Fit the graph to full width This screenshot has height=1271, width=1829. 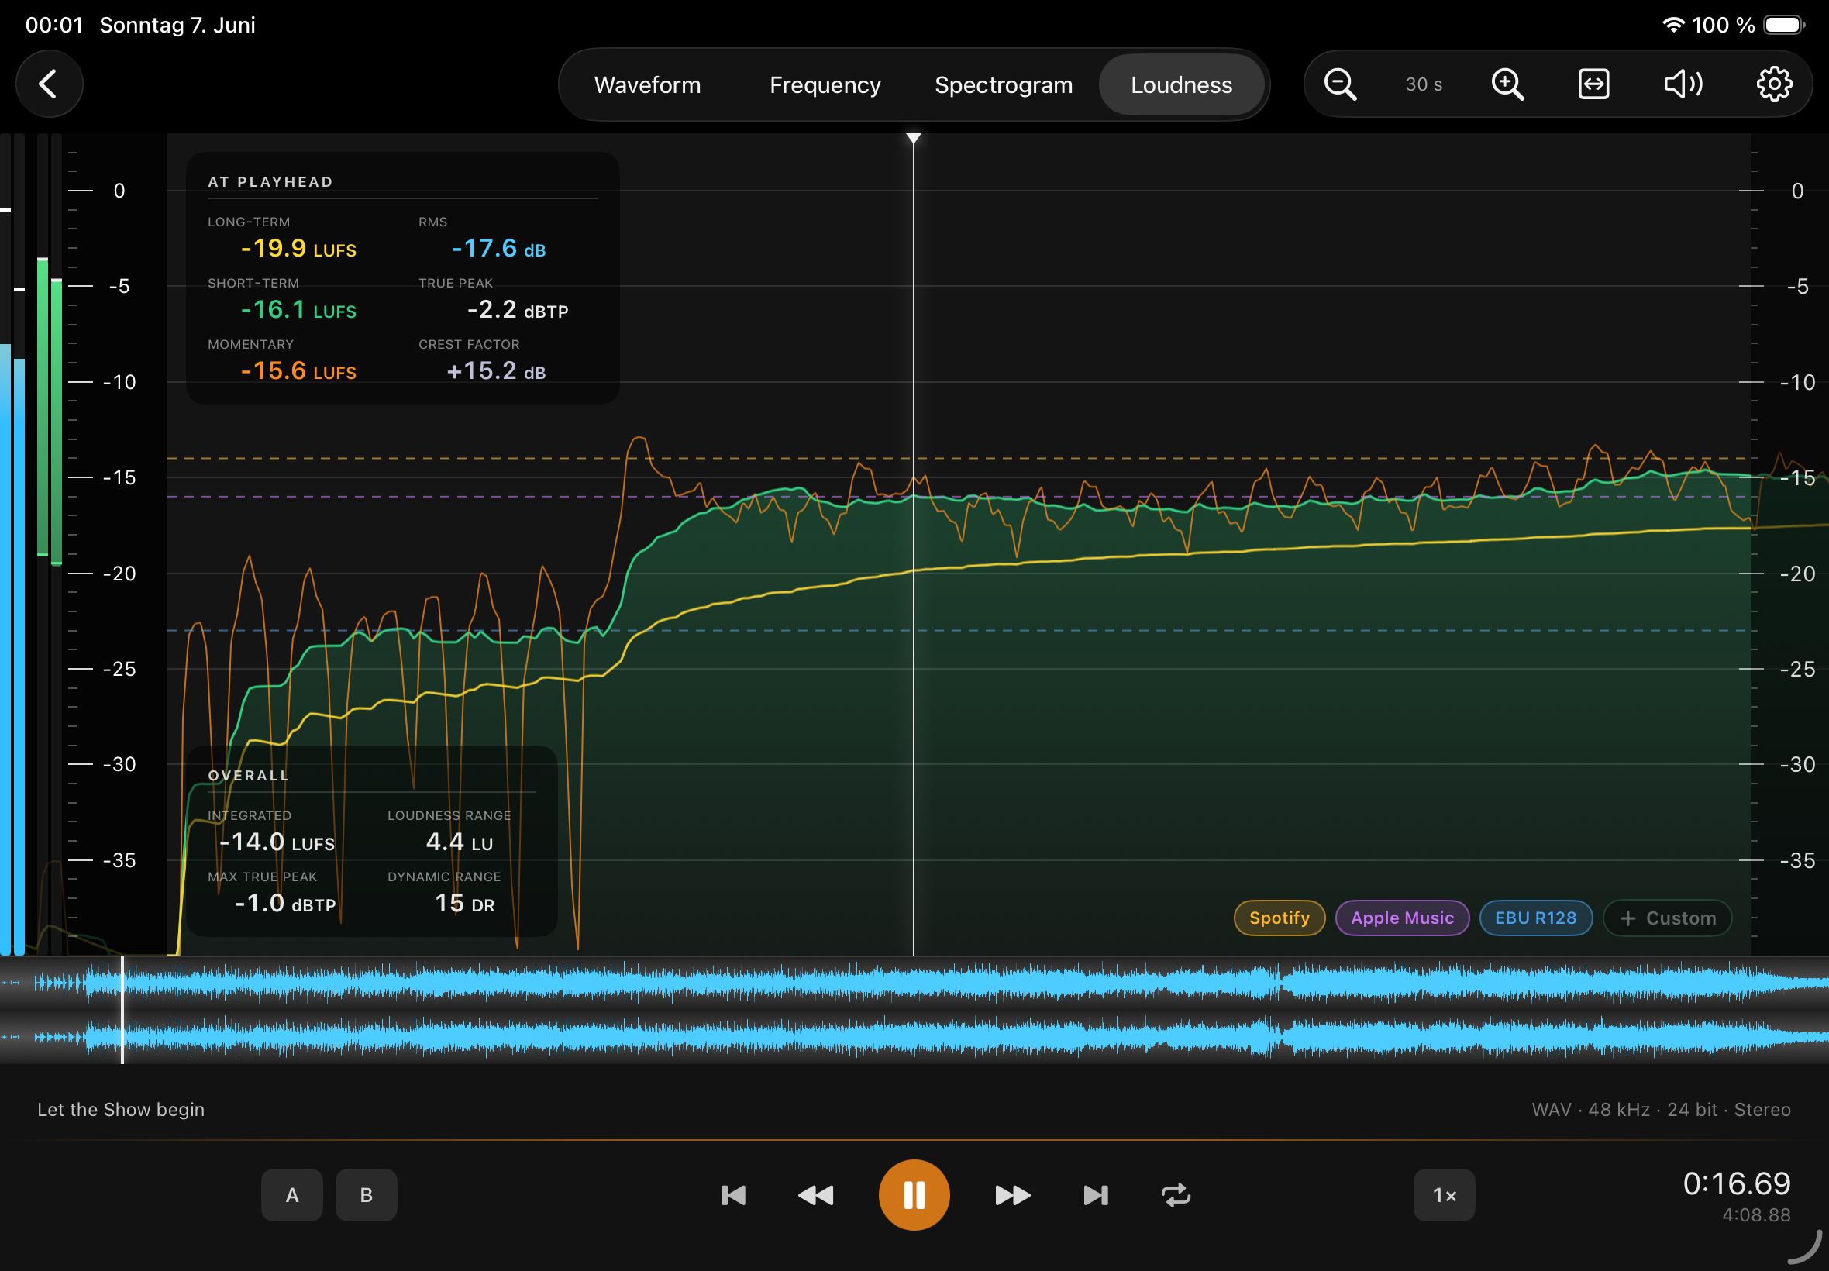[x=1593, y=84]
